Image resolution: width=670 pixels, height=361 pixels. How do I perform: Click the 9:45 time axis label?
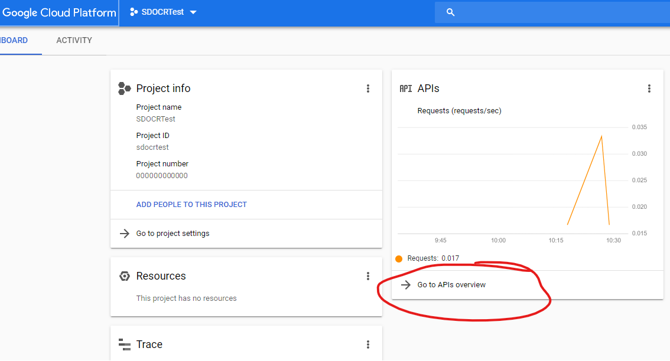441,240
